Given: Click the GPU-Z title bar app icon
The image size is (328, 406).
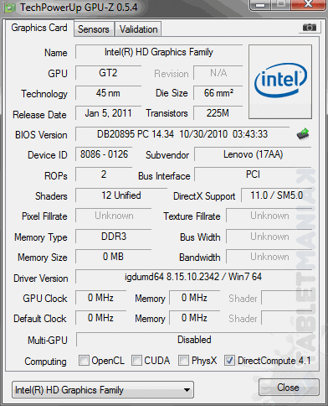Looking at the screenshot, I should pos(9,8).
